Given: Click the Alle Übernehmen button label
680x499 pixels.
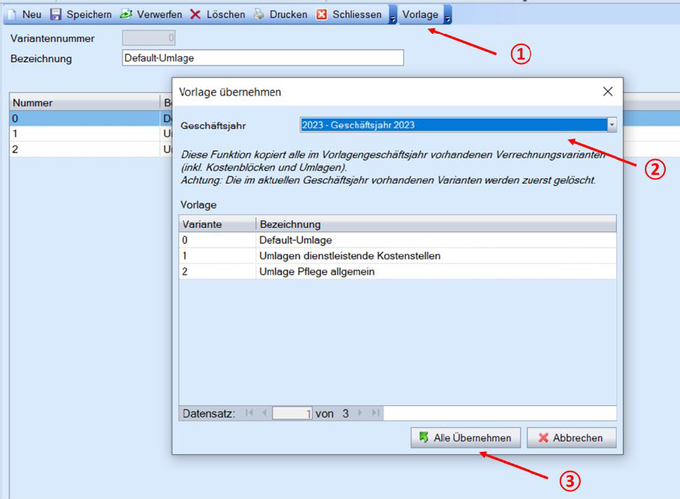Looking at the screenshot, I should pos(472,438).
